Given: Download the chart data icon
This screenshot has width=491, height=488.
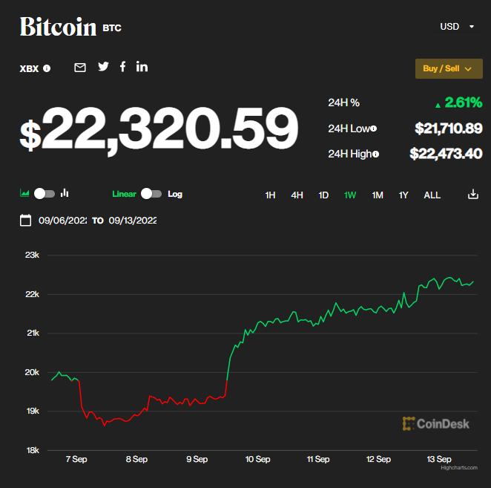Looking at the screenshot, I should pyautogui.click(x=473, y=195).
